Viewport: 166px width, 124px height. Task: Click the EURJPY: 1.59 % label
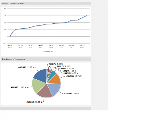(x=64, y=66)
